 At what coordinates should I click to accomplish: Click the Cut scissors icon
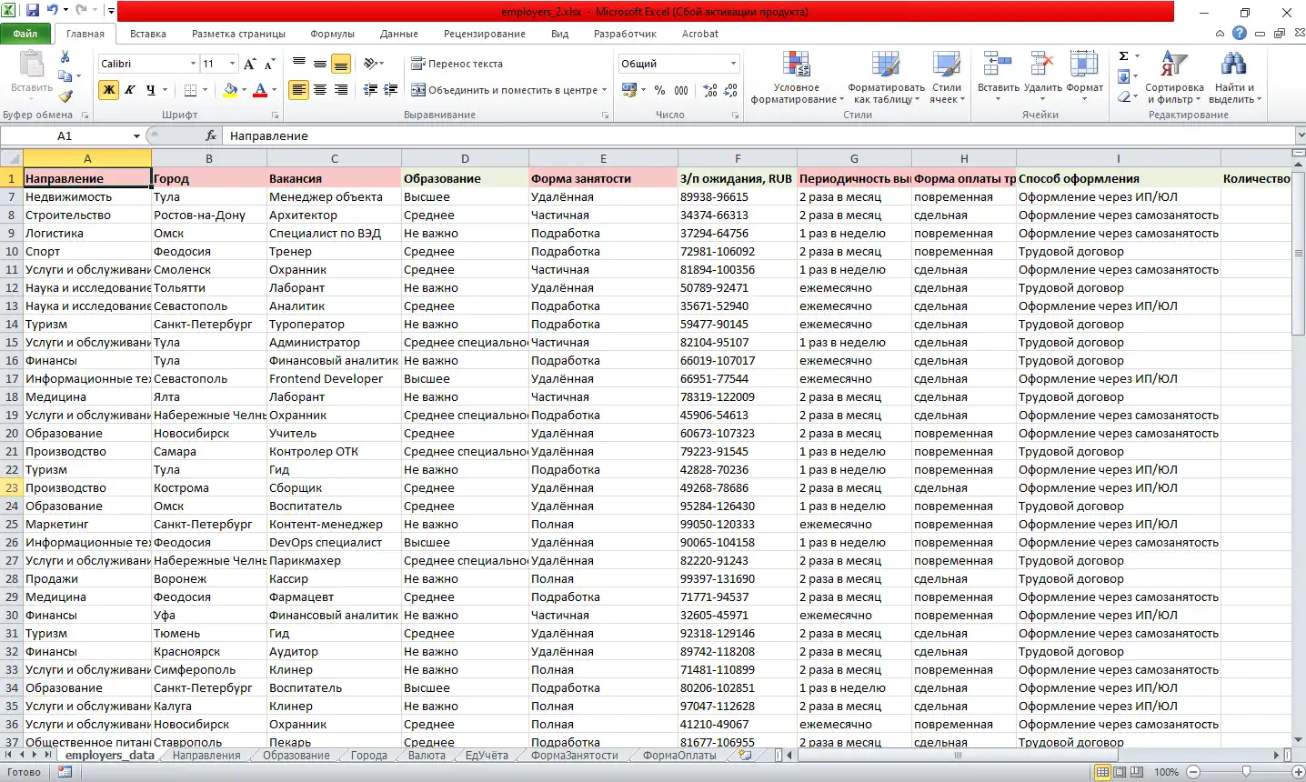65,56
